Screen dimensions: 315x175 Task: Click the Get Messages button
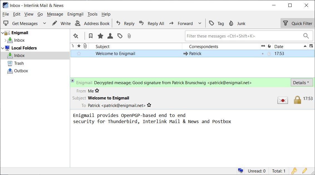coord(21,23)
